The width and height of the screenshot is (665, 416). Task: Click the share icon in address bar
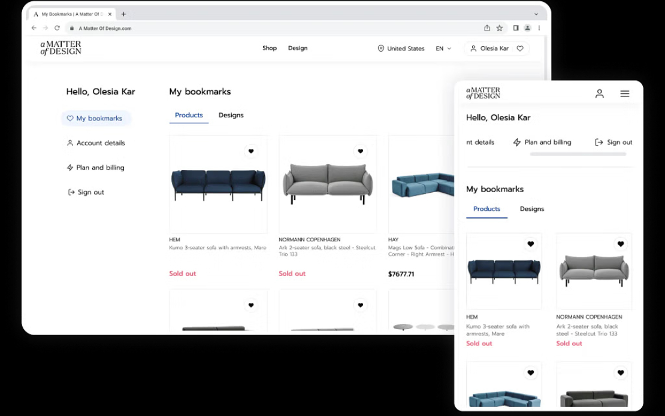[487, 28]
